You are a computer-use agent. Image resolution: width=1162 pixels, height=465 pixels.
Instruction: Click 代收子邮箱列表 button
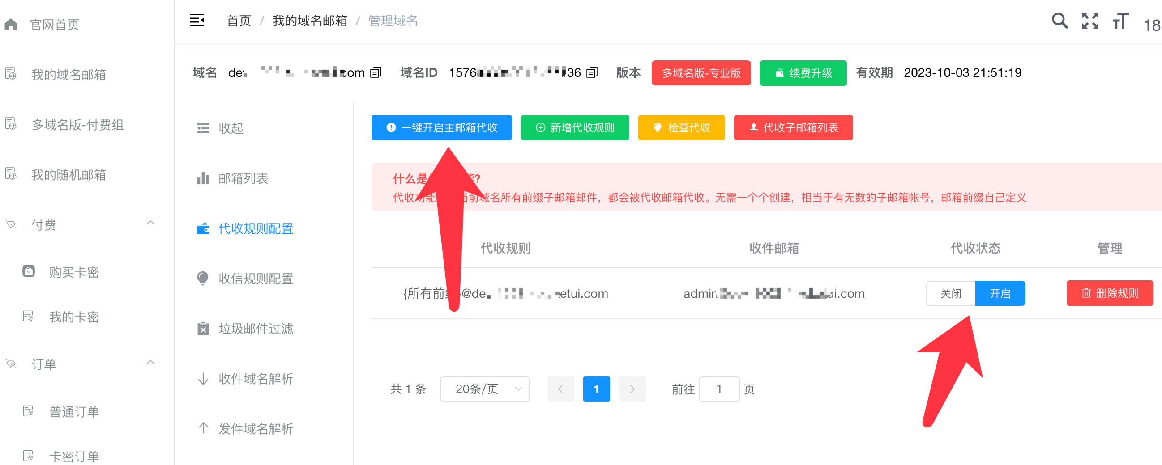click(x=793, y=127)
